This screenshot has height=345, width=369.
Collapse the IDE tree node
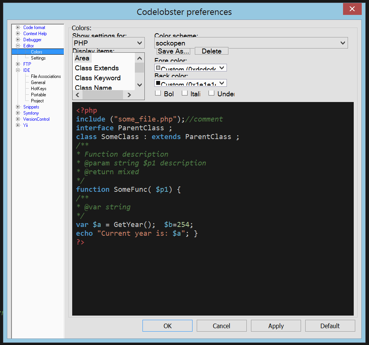pyautogui.click(x=18, y=70)
